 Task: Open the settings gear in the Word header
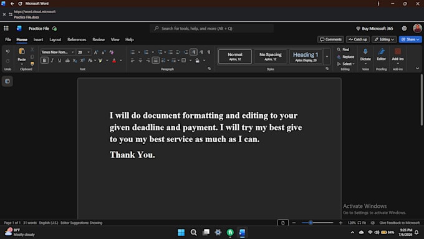point(404,29)
